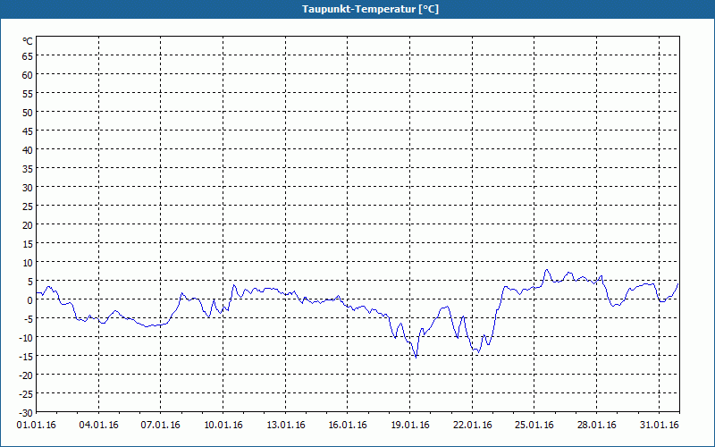Viewport: 715px width, 447px height.
Task: Click the 31.01.16 date label
Action: tap(660, 426)
